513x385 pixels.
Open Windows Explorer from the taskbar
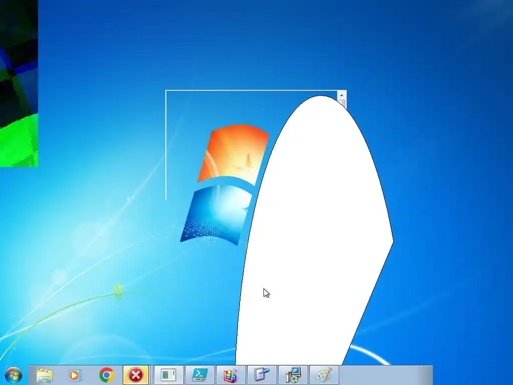click(x=45, y=375)
